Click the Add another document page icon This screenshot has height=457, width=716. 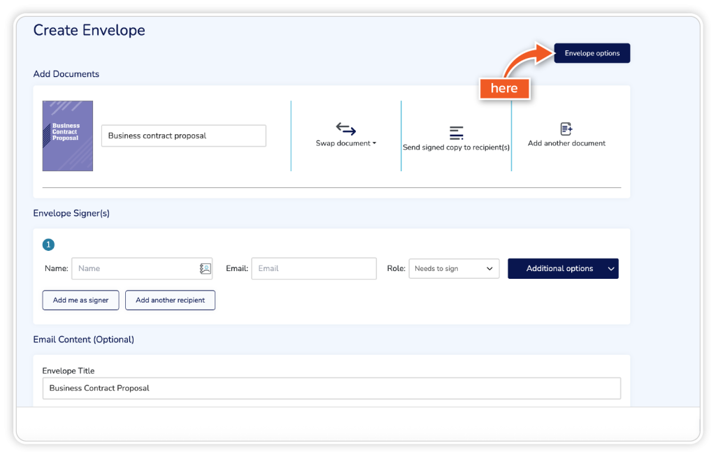point(566,129)
